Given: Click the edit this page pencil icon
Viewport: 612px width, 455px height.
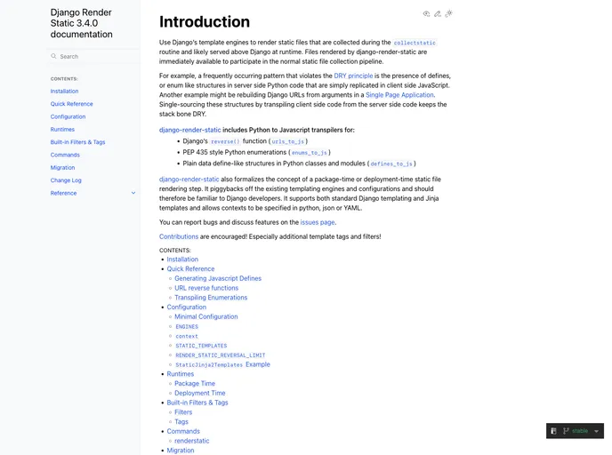Looking at the screenshot, I should coord(438,13).
